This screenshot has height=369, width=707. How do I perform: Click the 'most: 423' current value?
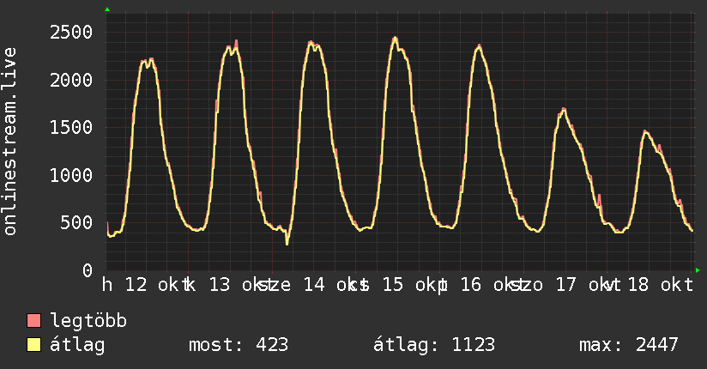click(239, 345)
